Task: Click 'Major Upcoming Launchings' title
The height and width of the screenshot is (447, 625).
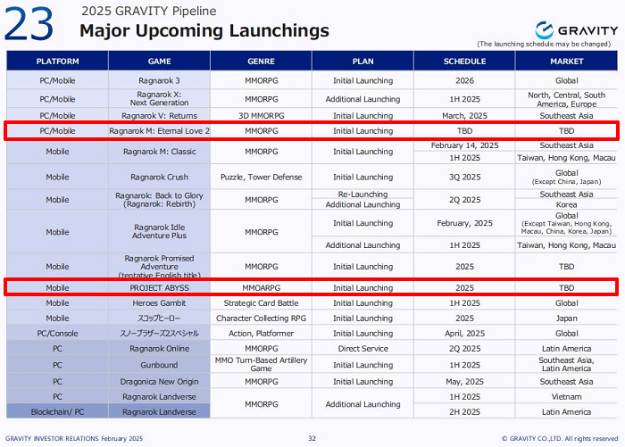Action: [204, 30]
